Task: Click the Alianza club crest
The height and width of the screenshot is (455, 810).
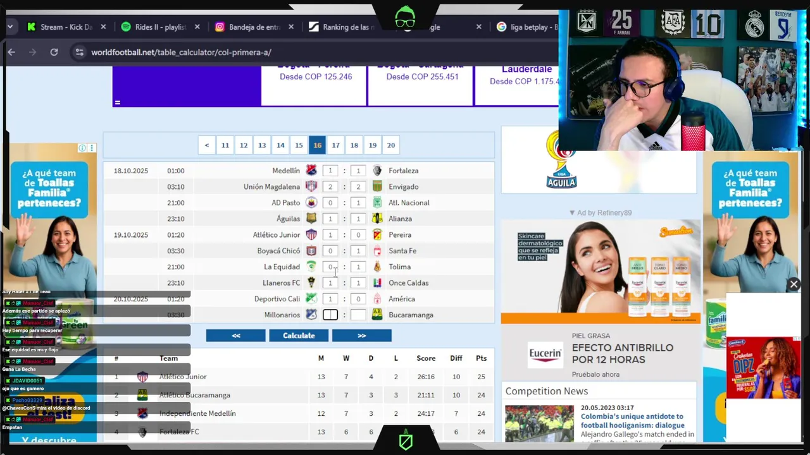Action: pyautogui.click(x=377, y=219)
